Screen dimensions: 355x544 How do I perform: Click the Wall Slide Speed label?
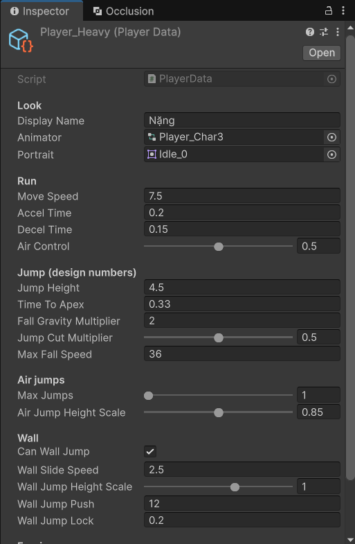tap(58, 470)
